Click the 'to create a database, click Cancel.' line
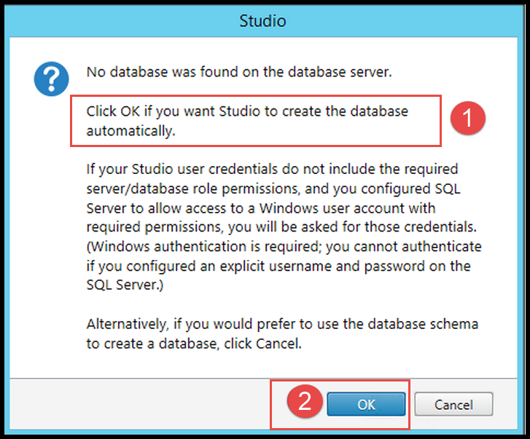The width and height of the screenshot is (530, 439). [194, 344]
